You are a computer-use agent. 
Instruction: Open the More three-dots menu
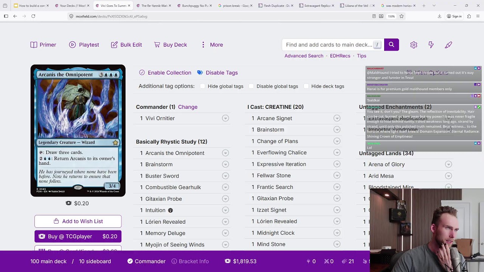[x=203, y=45]
